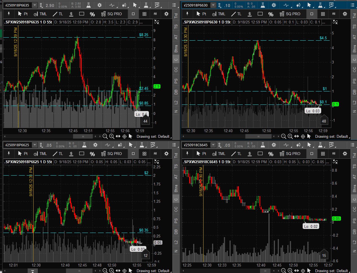Click the 44 badge on P6635 chart
The height and width of the screenshot is (273, 357).
tap(145, 121)
